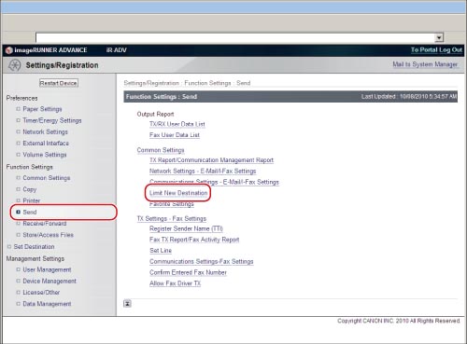
Task: Click the Settings/Registration gear icon
Action: [14, 65]
